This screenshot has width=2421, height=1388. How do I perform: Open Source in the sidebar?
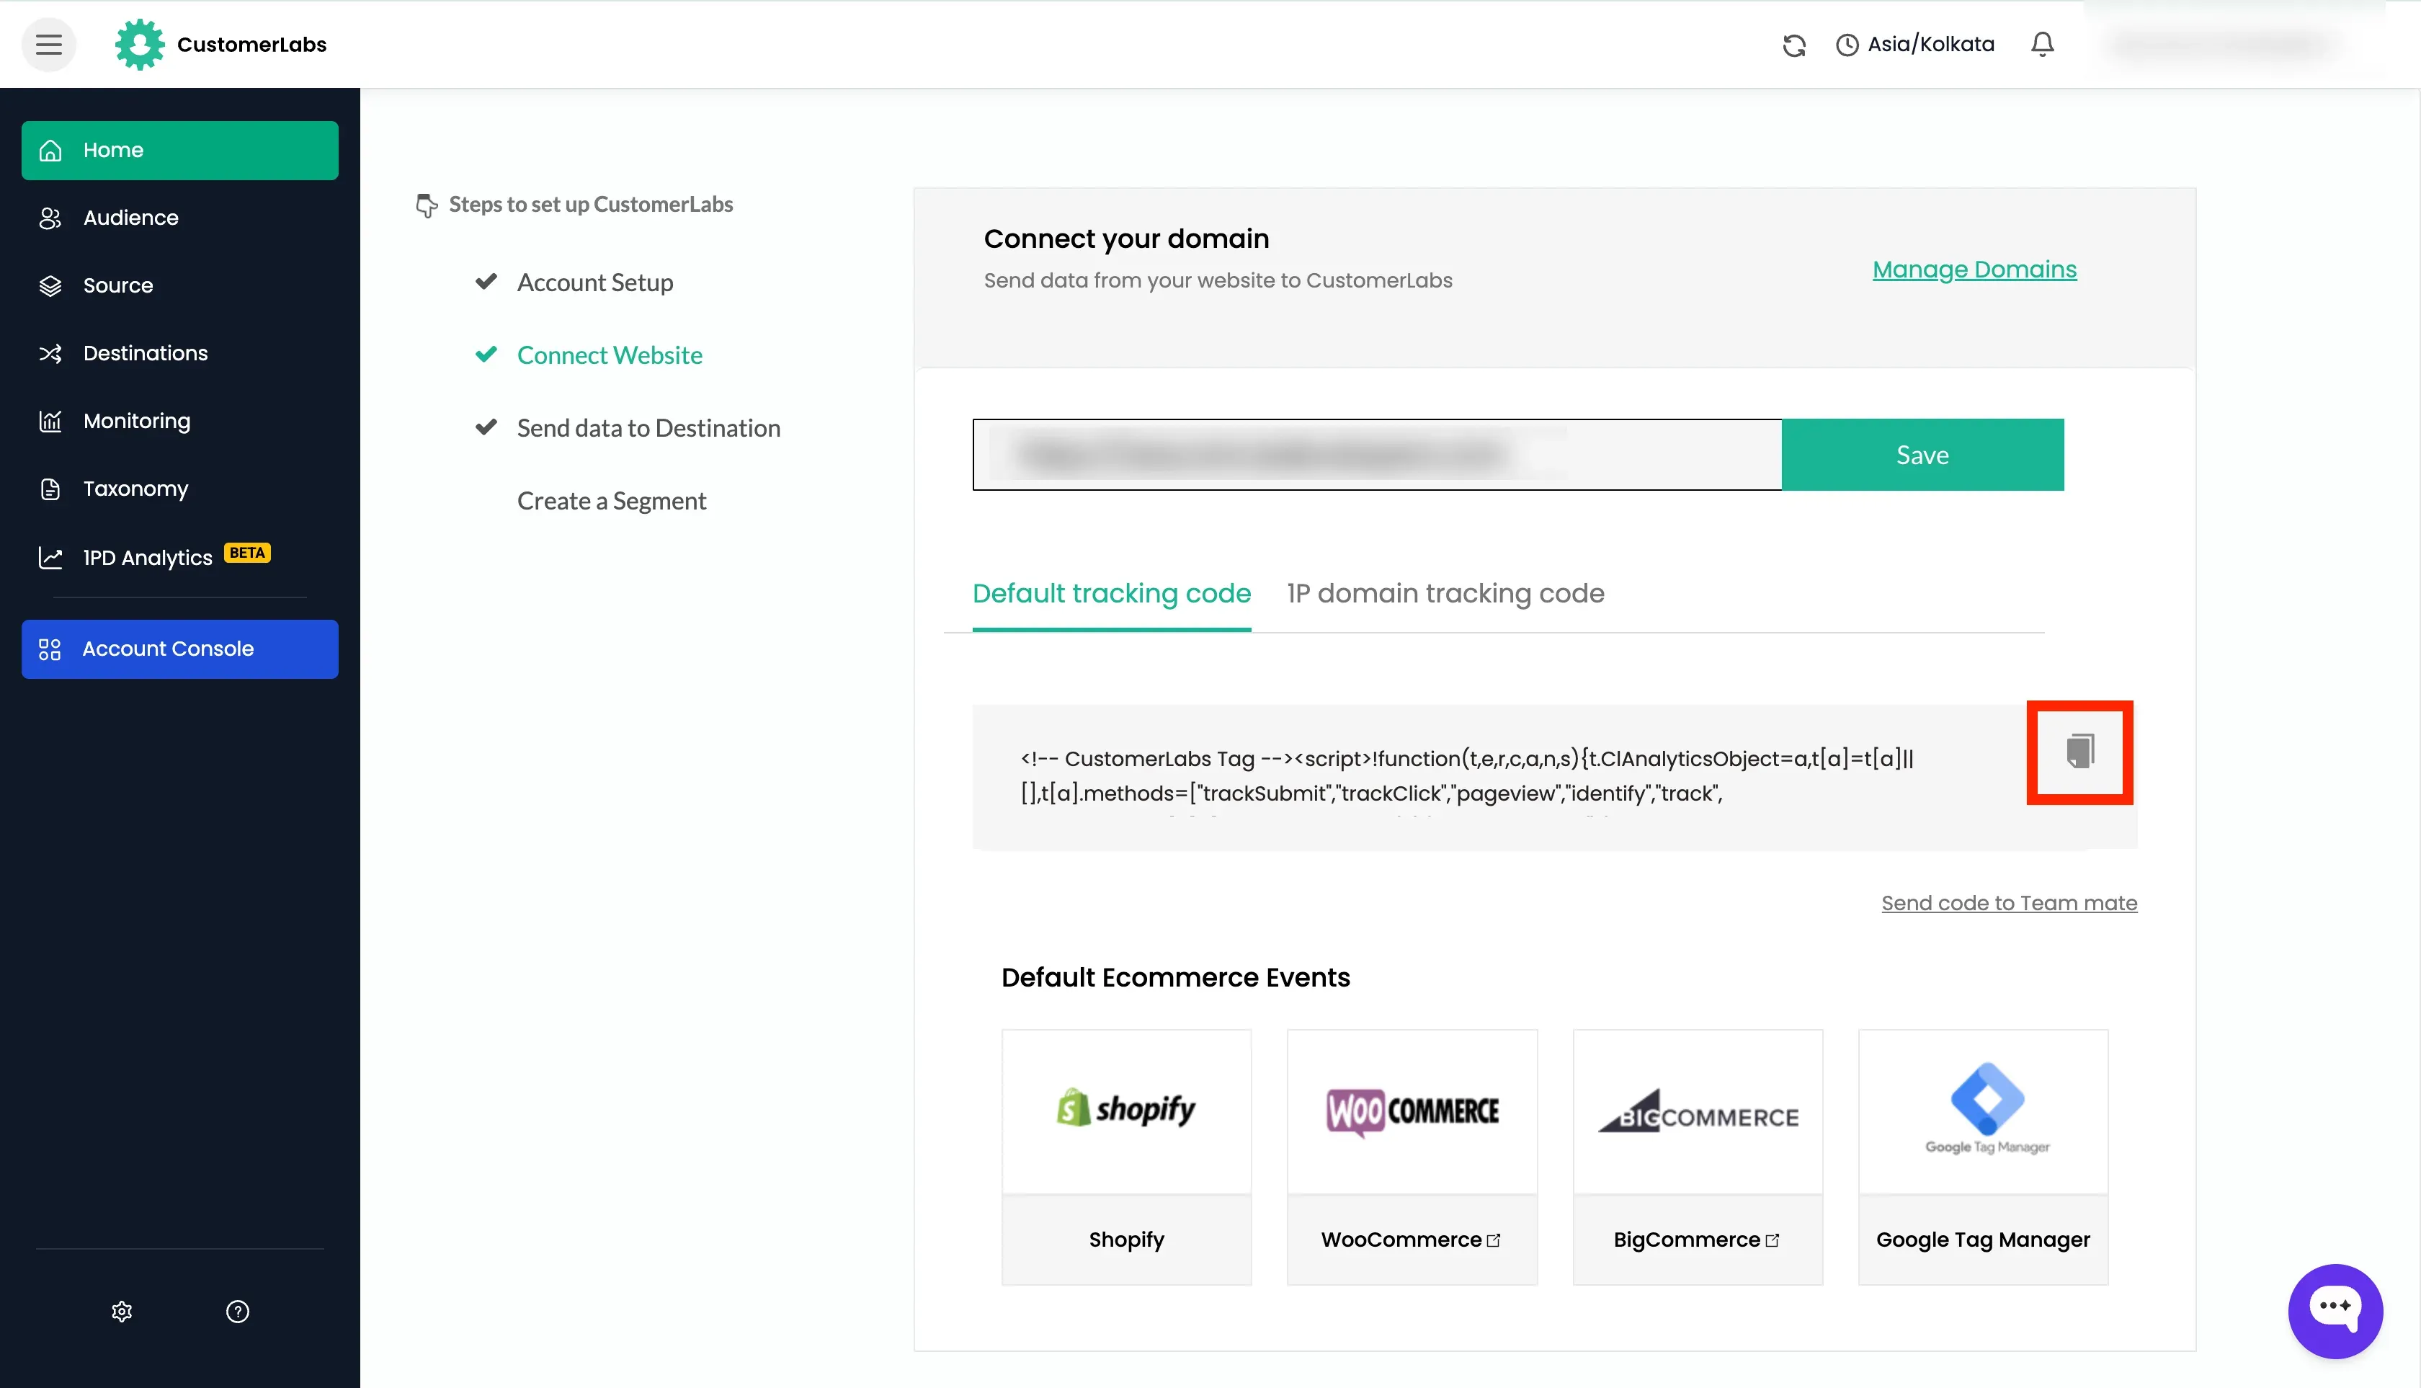[180, 285]
